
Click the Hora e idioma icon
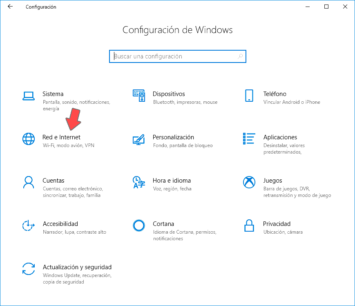[x=139, y=182]
